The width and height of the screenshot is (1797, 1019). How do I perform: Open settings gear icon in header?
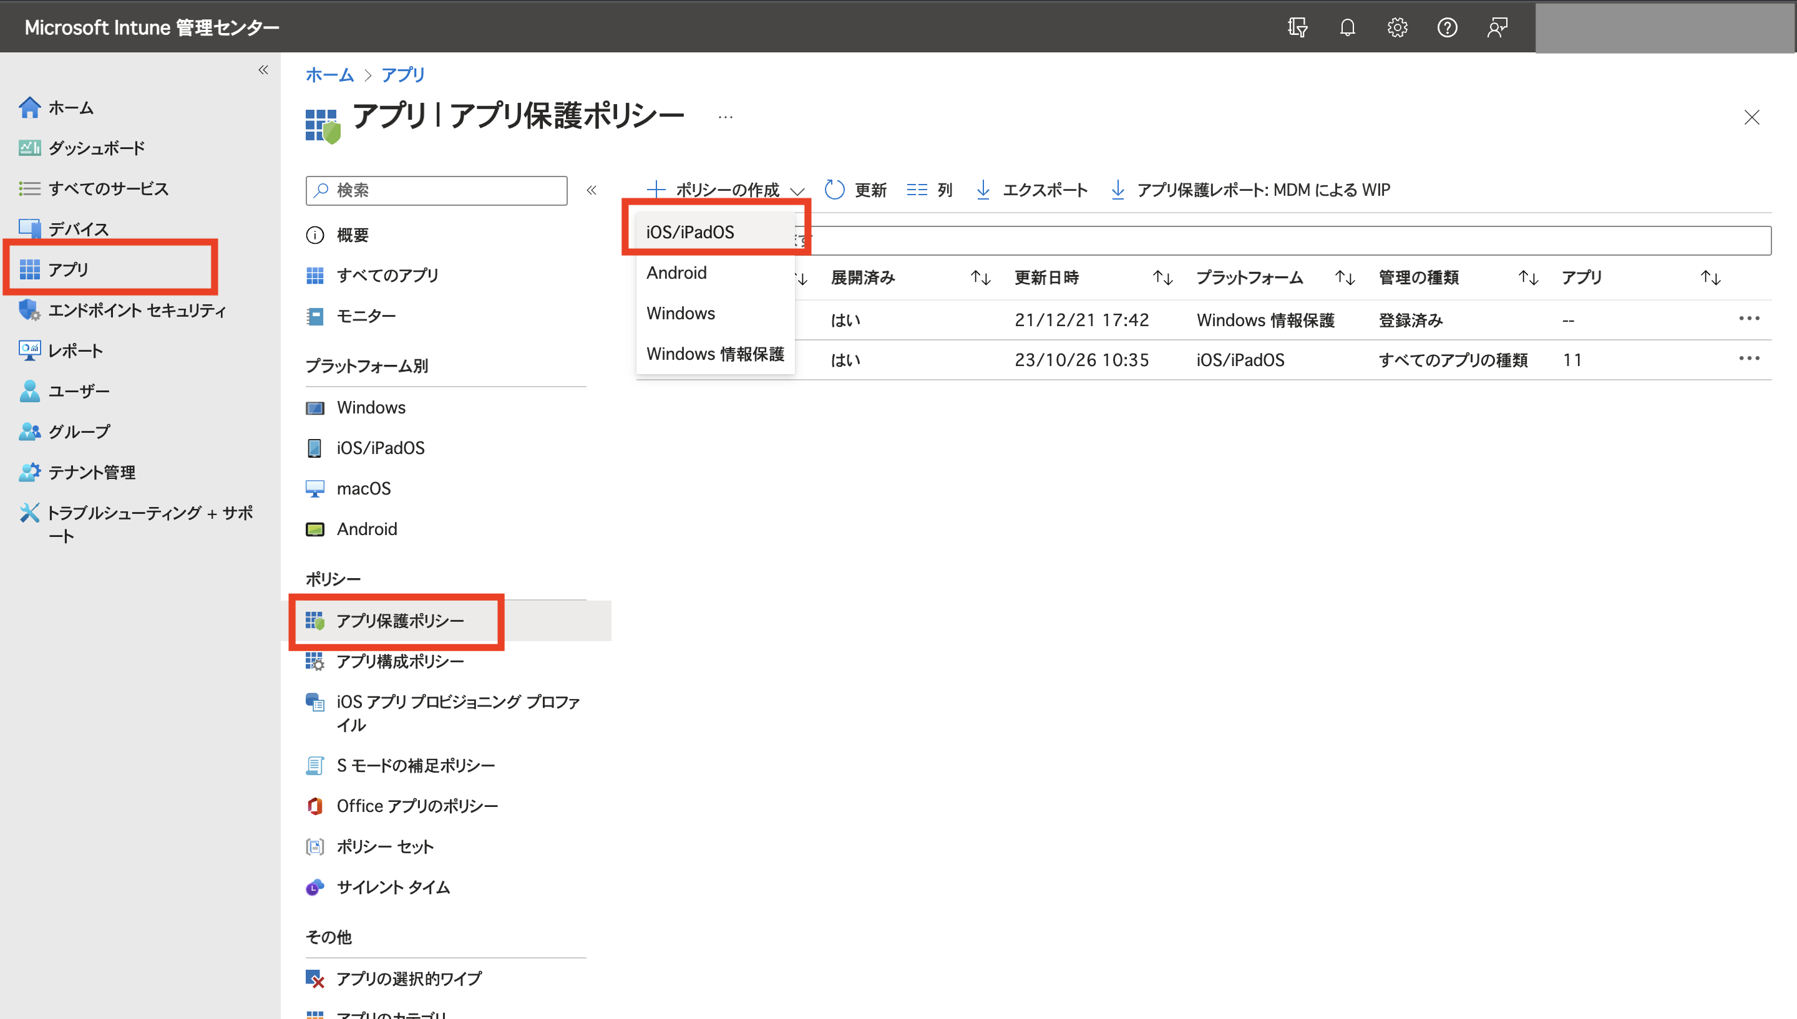tap(1397, 27)
